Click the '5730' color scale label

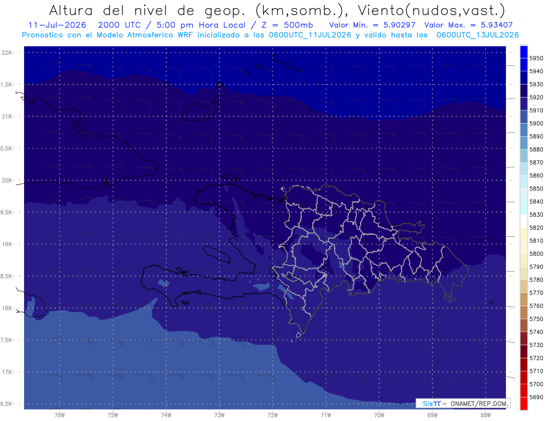(x=536, y=345)
